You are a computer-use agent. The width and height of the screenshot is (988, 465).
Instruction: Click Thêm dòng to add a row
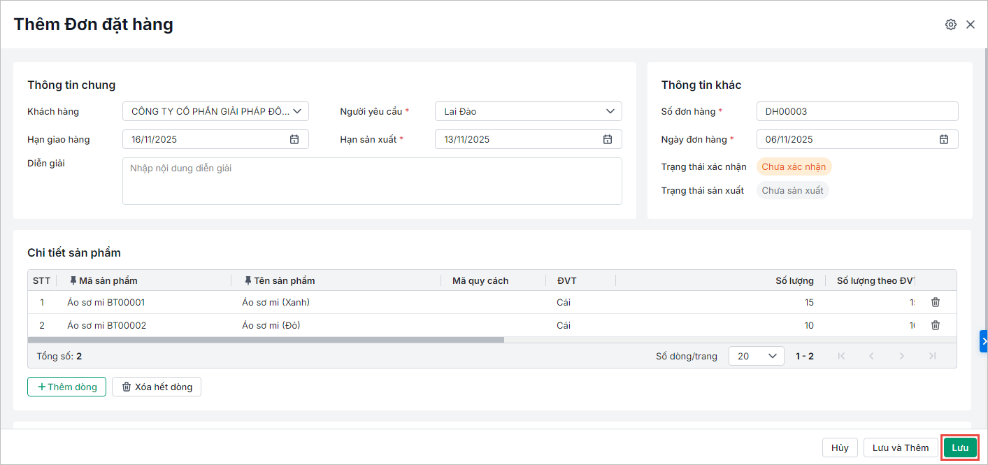(66, 387)
